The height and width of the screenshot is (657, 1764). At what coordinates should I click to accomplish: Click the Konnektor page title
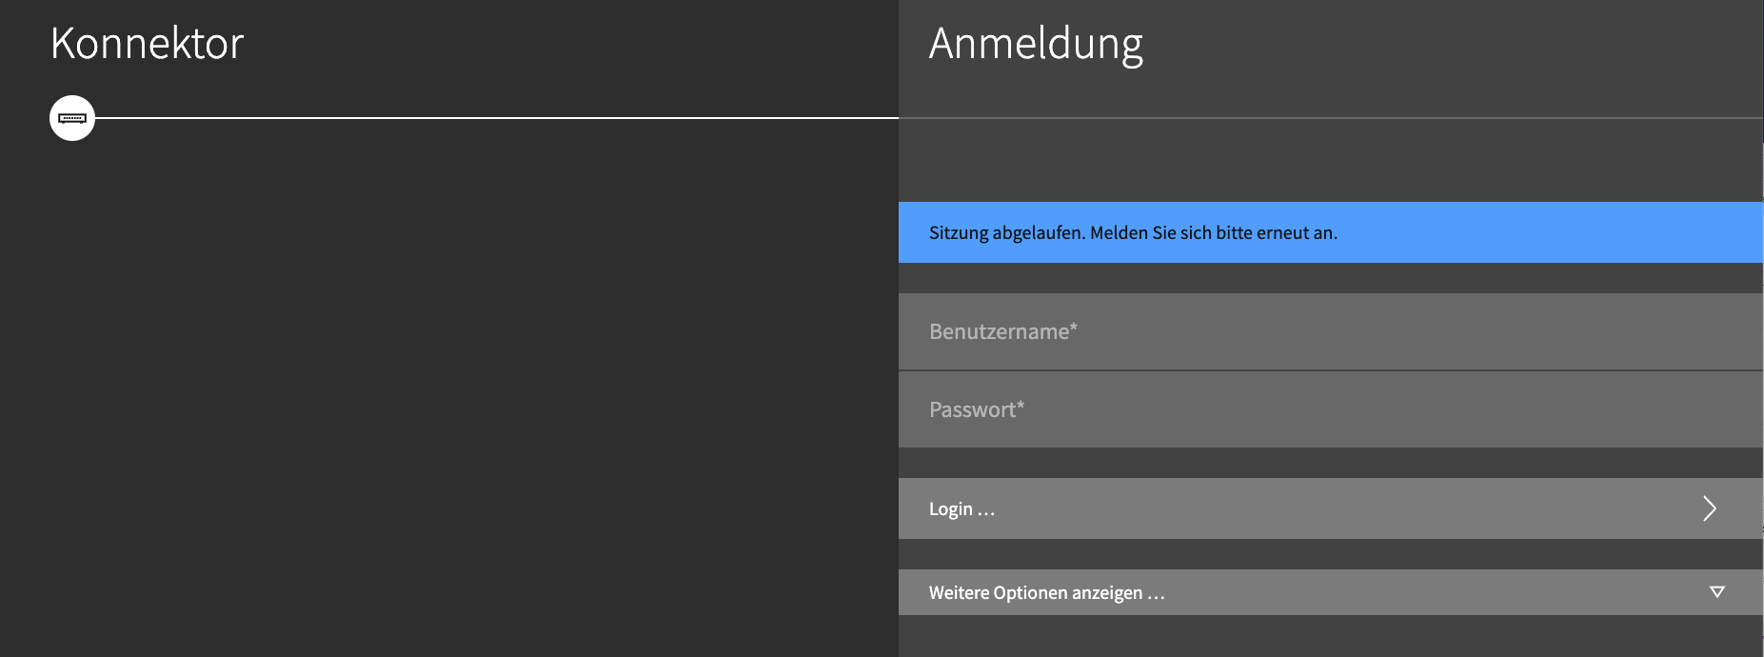pyautogui.click(x=148, y=44)
